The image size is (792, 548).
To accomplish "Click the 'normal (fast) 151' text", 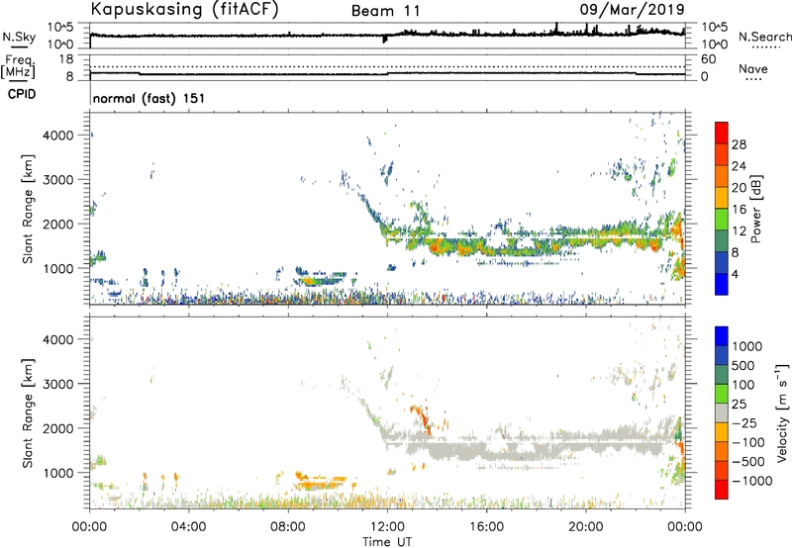I will click(x=149, y=98).
